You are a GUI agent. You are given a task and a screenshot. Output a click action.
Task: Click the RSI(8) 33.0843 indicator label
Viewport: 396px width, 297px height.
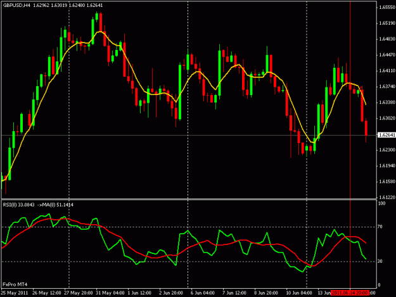point(18,205)
